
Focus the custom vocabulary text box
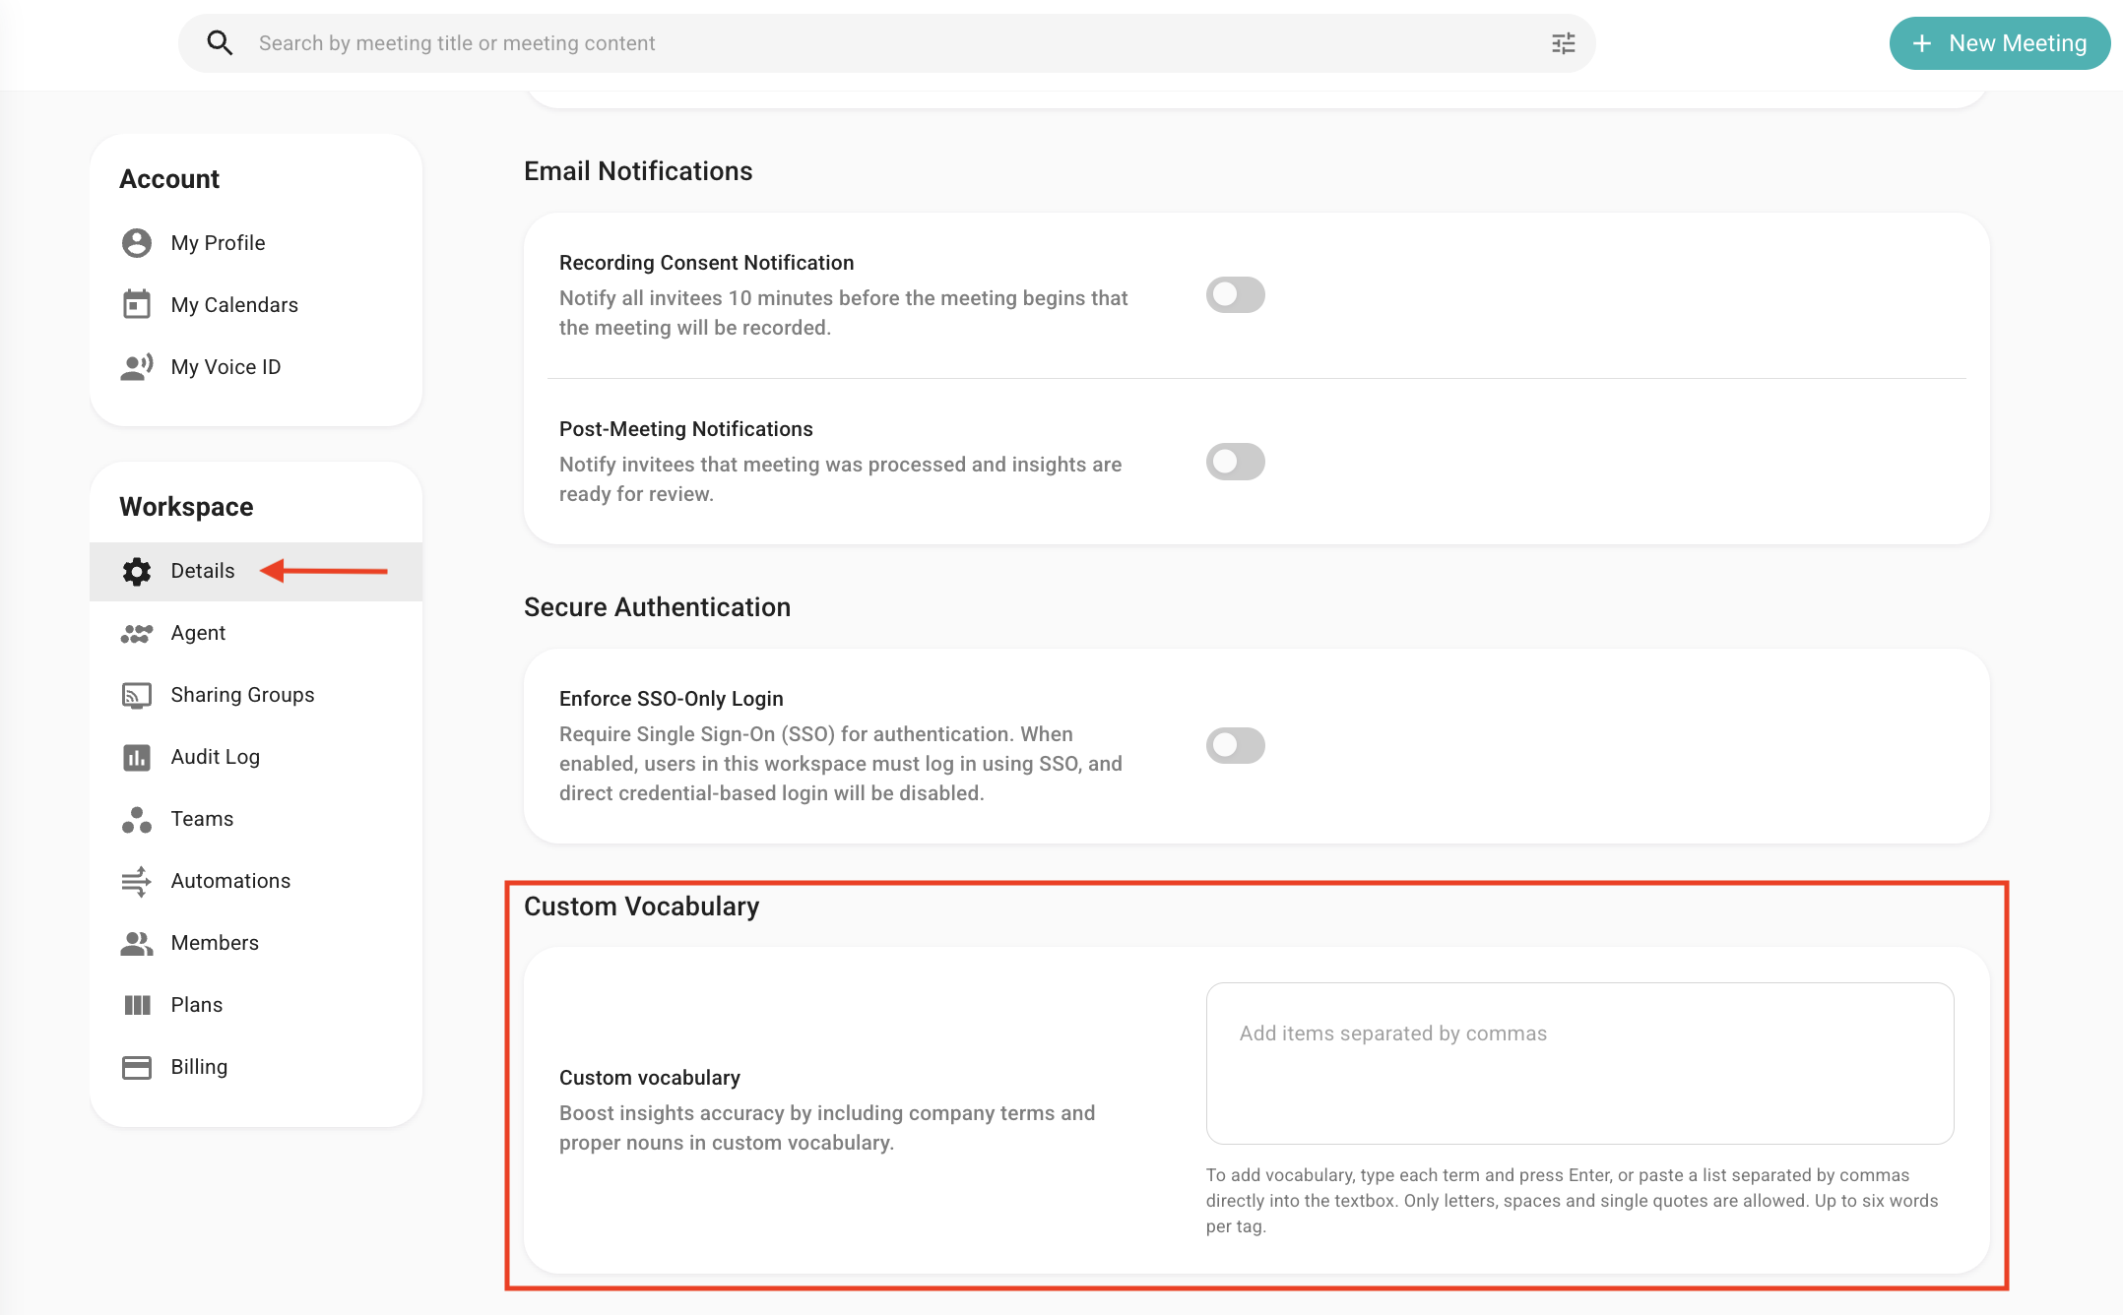point(1579,1063)
